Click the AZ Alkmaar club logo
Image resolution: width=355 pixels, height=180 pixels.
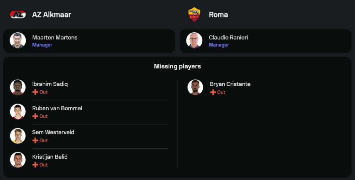point(18,15)
